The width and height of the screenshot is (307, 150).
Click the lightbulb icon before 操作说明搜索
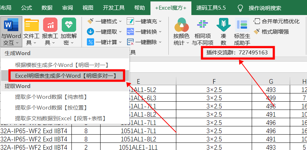coord(240,8)
